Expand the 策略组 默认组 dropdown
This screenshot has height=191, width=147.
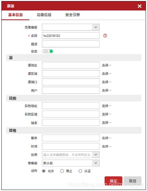[96, 163]
